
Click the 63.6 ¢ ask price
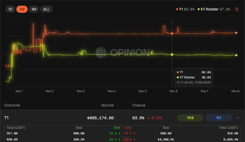(x=130, y=133)
